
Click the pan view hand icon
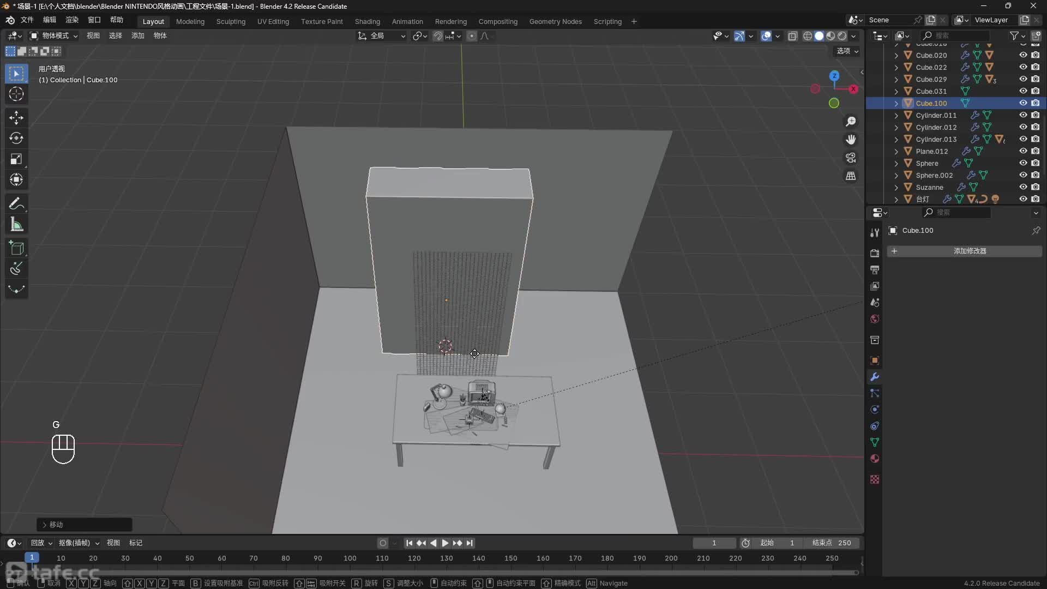(851, 140)
